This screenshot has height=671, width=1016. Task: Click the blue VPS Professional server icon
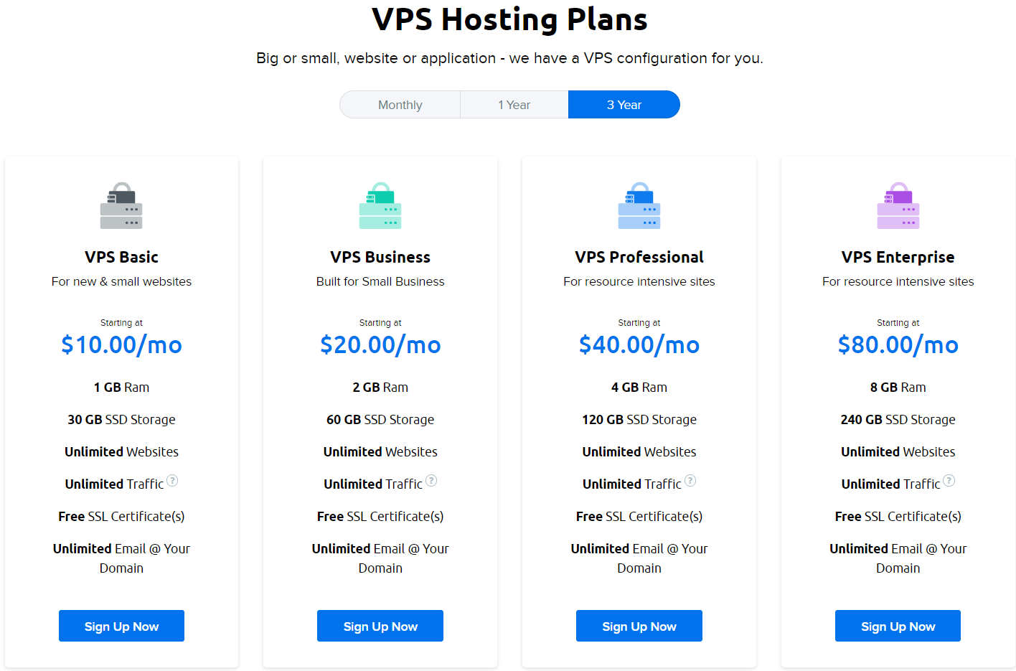[x=639, y=205]
